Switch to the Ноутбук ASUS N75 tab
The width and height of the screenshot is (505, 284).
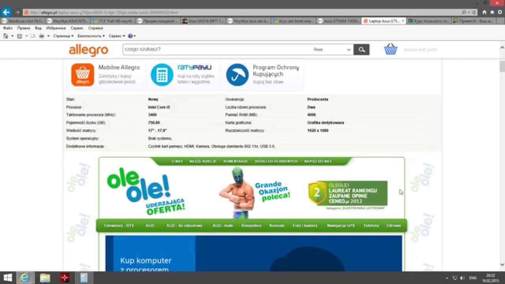pyautogui.click(x=68, y=21)
